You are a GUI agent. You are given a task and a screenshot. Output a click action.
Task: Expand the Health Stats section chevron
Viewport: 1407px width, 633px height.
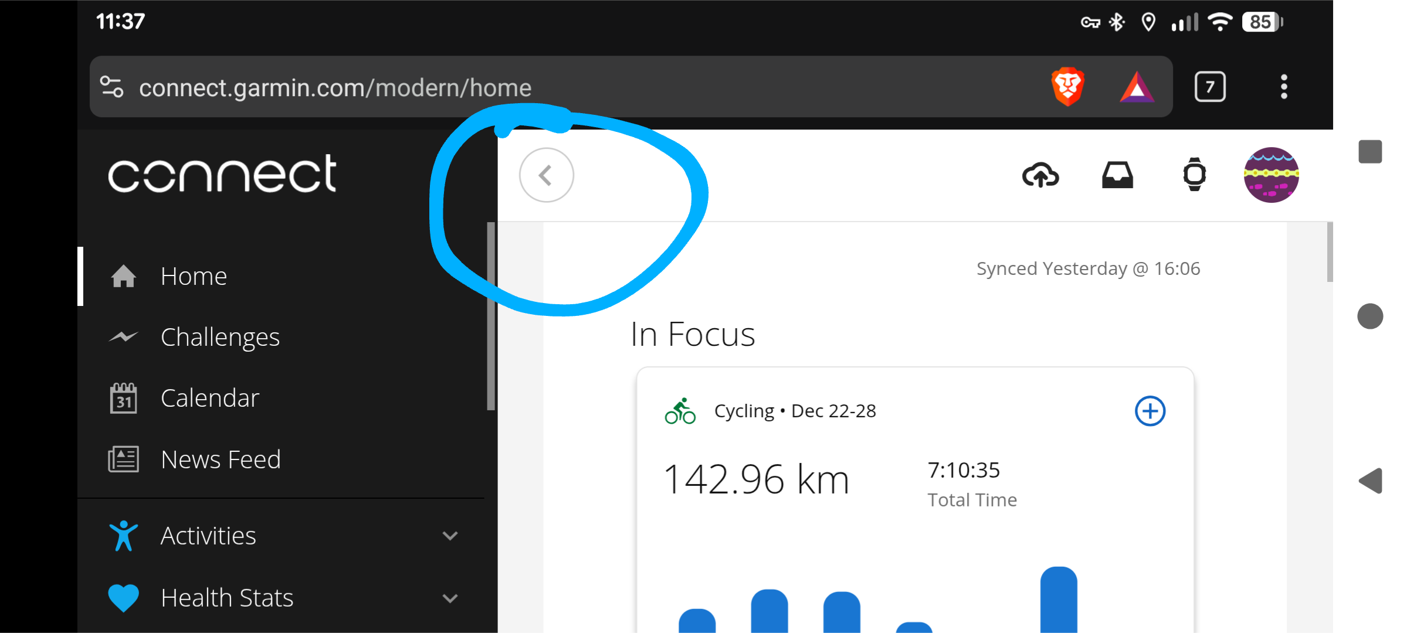(x=450, y=598)
